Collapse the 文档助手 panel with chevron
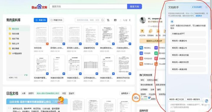 click(207, 7)
